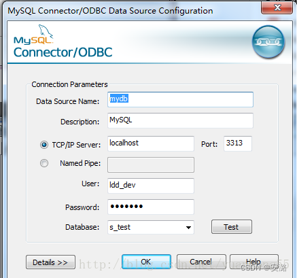Click the Description field containing MySQL
Screen dimensions: 297x278
(x=180, y=120)
